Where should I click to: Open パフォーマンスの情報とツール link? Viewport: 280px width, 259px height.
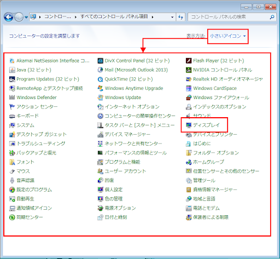(136, 153)
